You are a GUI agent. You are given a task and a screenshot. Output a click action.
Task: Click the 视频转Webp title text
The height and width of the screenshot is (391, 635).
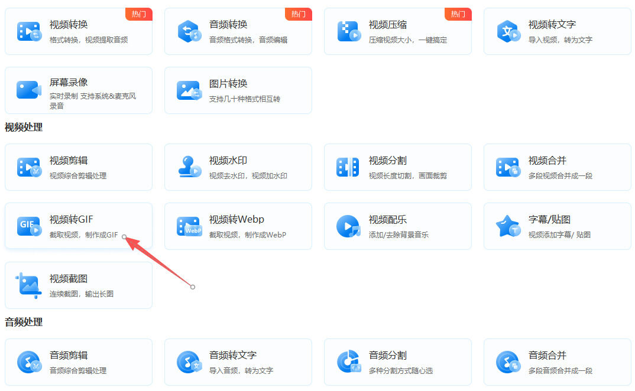pos(236,219)
